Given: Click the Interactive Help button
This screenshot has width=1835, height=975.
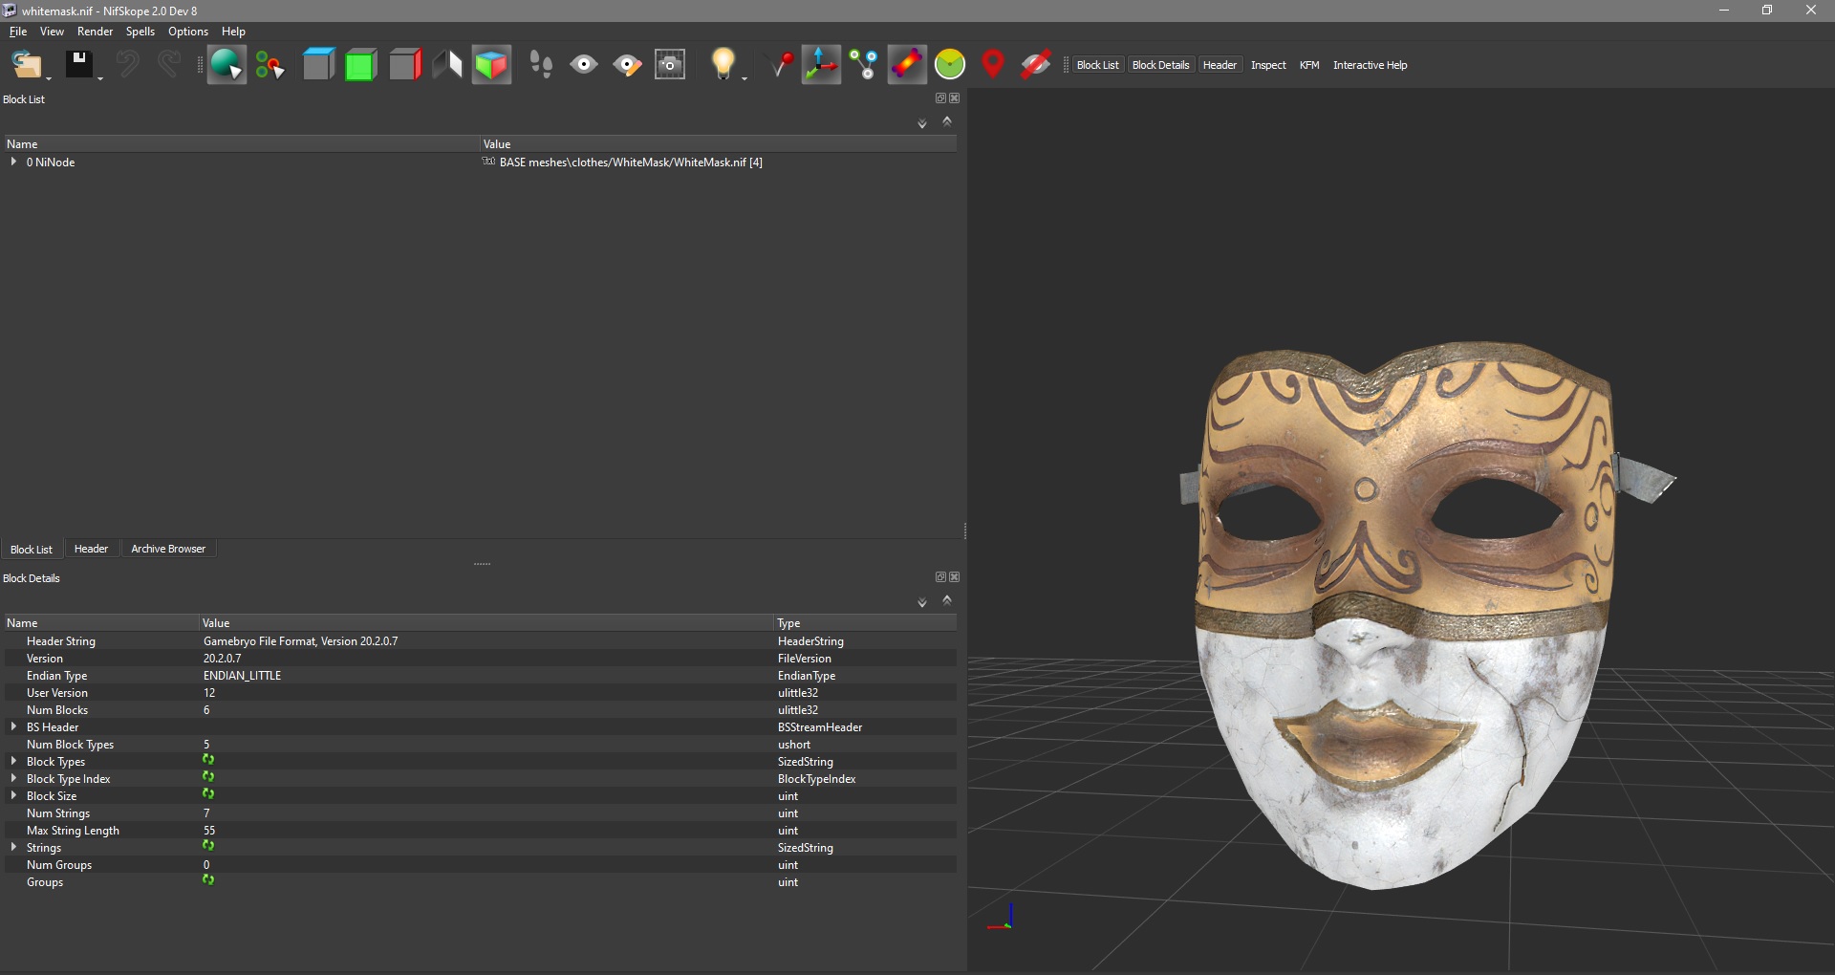Looking at the screenshot, I should tap(1370, 65).
